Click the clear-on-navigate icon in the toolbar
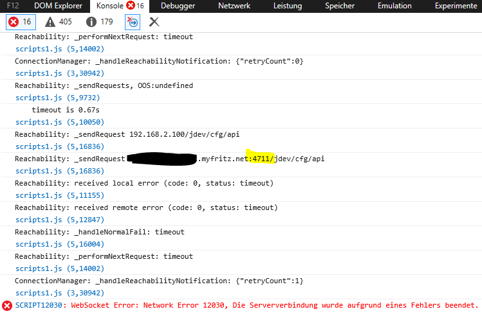 (132, 22)
